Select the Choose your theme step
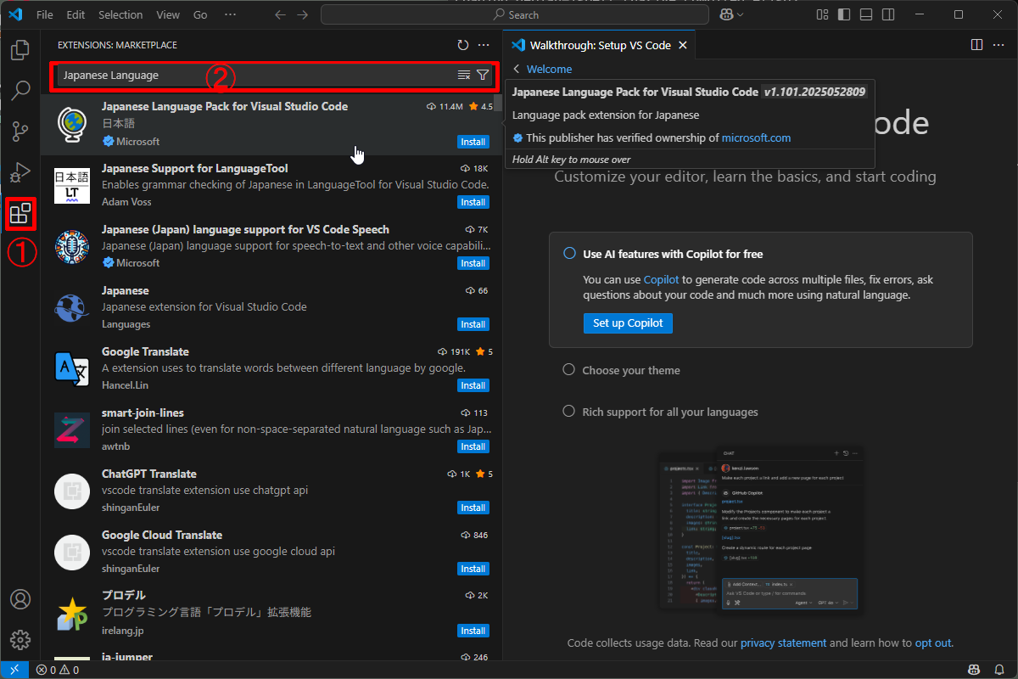This screenshot has width=1018, height=679. pyautogui.click(x=631, y=371)
